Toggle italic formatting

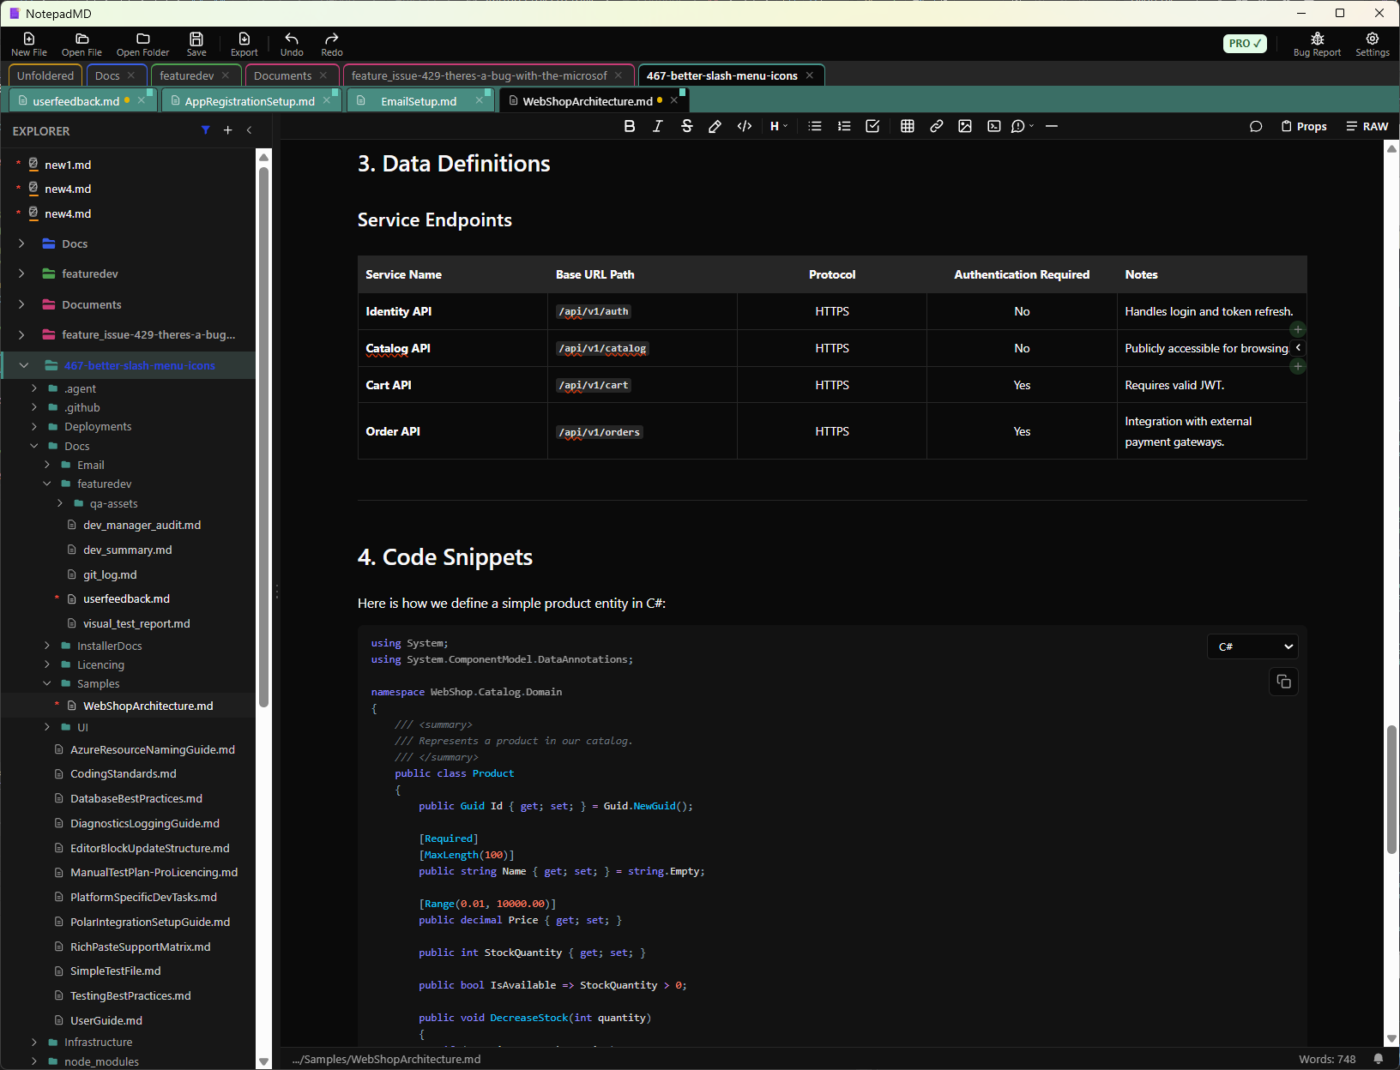[x=658, y=126]
